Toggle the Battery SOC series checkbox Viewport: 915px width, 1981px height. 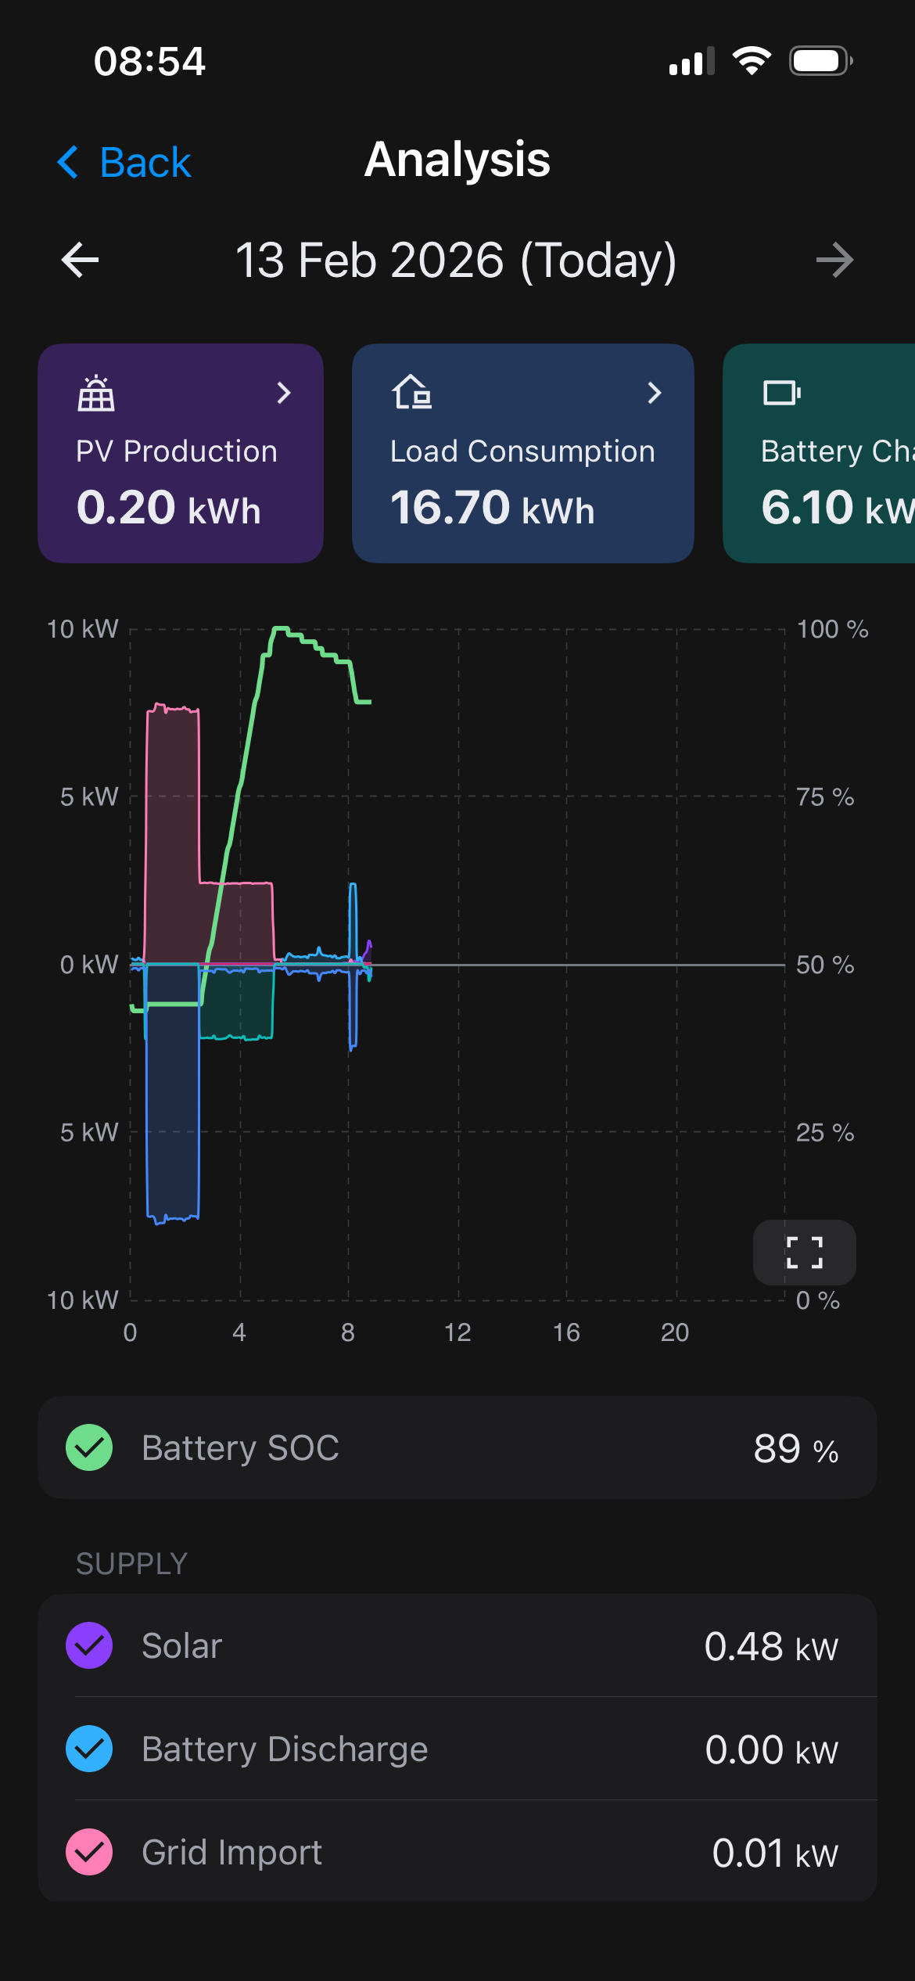tap(89, 1447)
